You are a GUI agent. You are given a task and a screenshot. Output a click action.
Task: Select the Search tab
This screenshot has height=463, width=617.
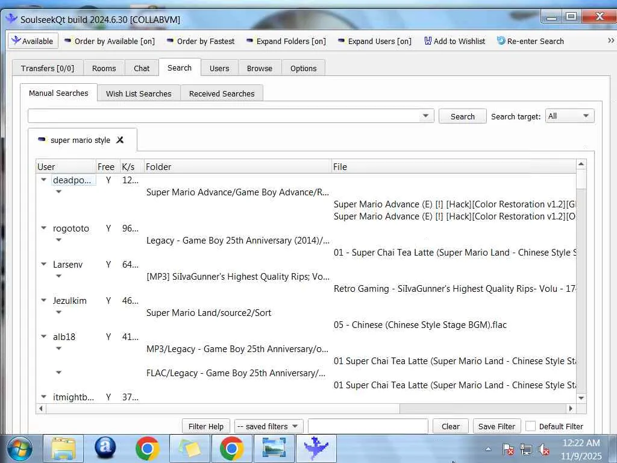[x=180, y=68]
